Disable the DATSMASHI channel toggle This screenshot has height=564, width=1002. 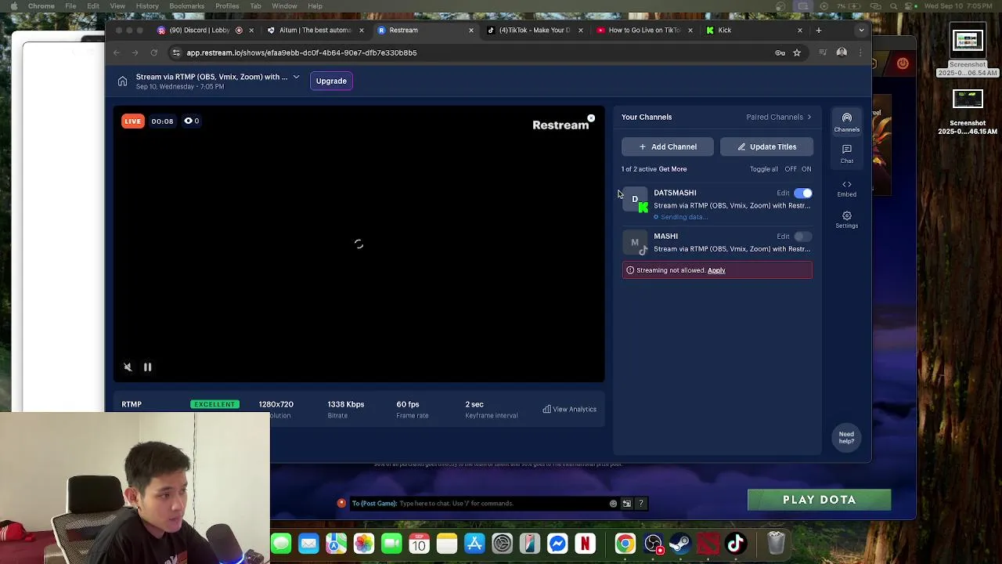803,193
